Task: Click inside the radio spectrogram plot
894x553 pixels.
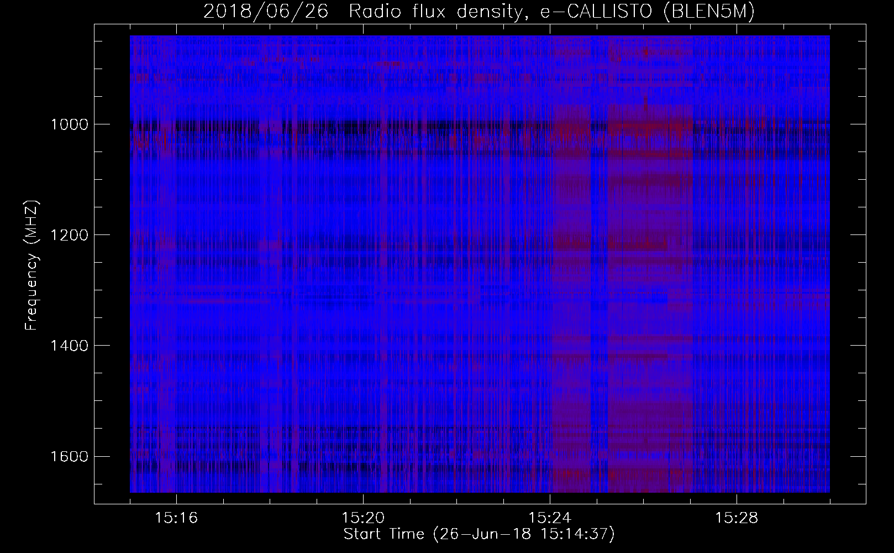Action: pos(480,264)
